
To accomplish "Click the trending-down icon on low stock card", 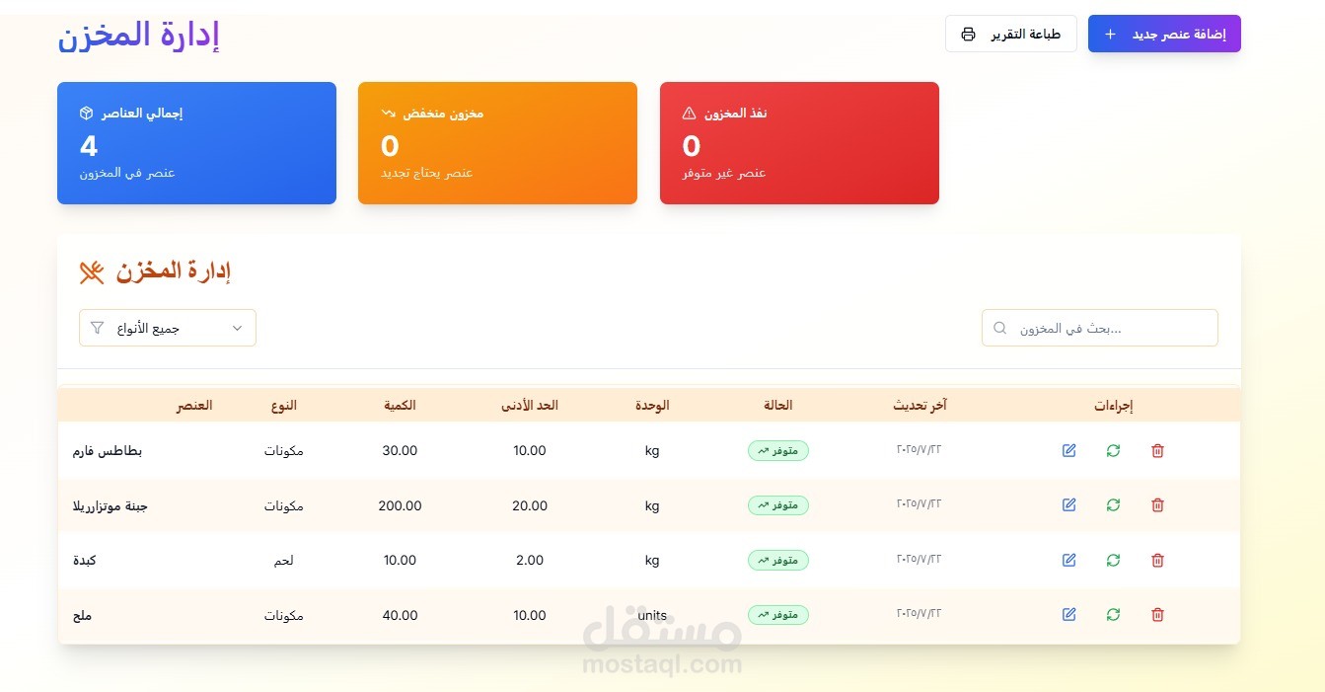I will coord(388,113).
